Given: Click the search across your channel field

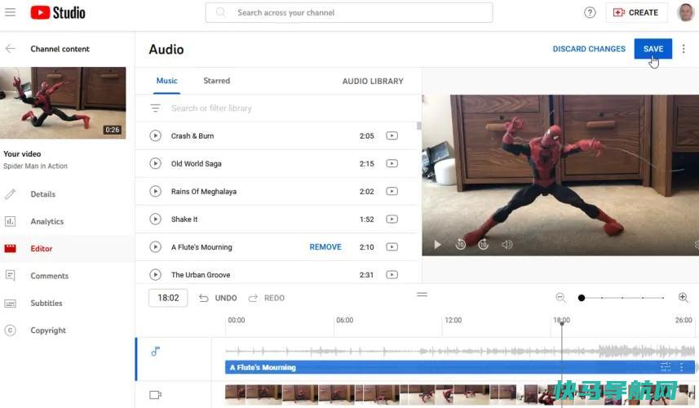Looking at the screenshot, I should (x=349, y=12).
